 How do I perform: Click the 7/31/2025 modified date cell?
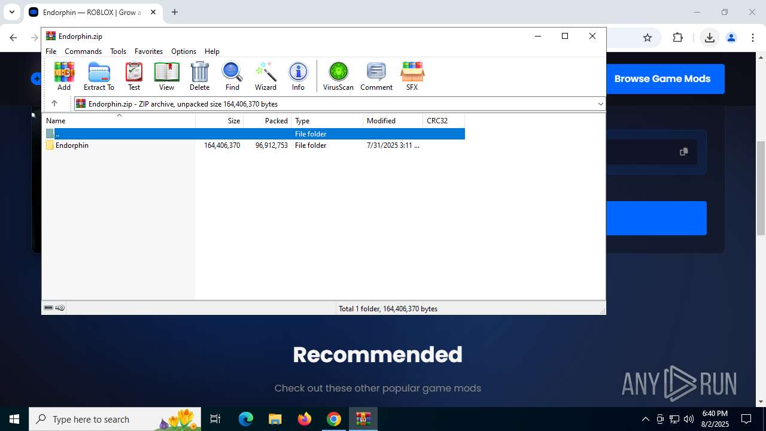[393, 145]
